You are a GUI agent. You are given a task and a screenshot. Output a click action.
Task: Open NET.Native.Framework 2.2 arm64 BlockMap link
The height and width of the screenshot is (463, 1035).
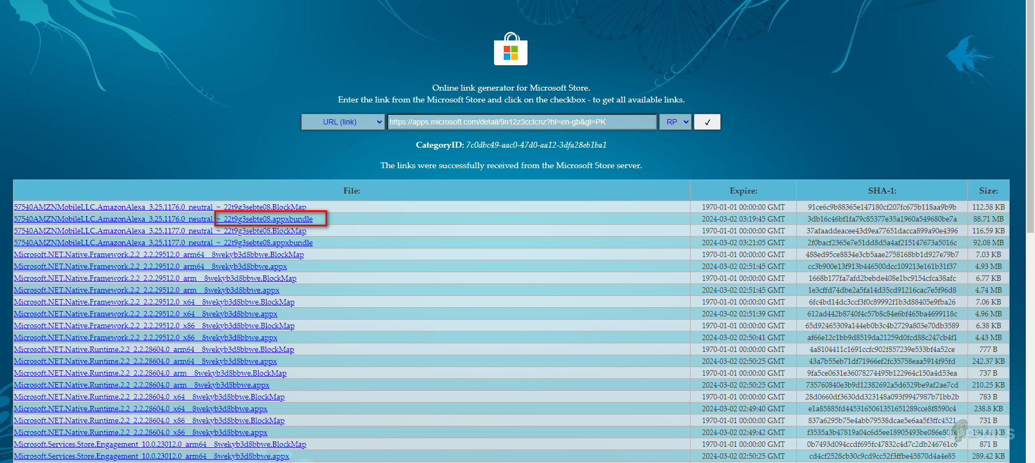pos(159,254)
